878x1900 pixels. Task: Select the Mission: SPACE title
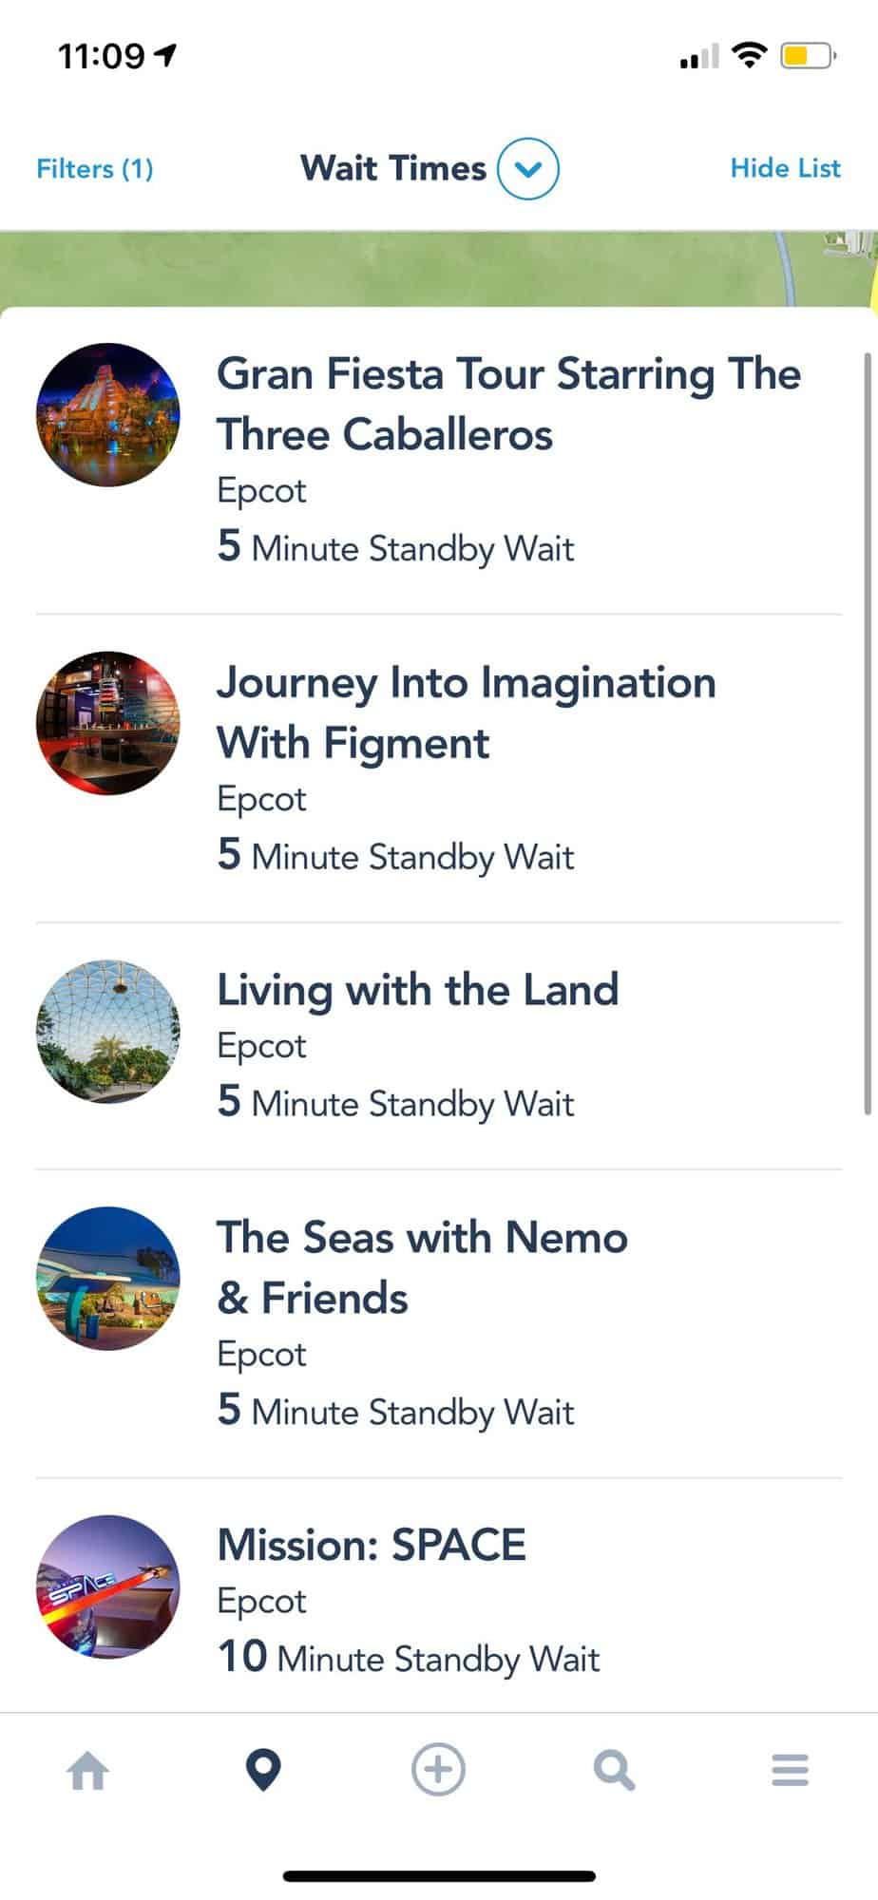coord(372,1545)
